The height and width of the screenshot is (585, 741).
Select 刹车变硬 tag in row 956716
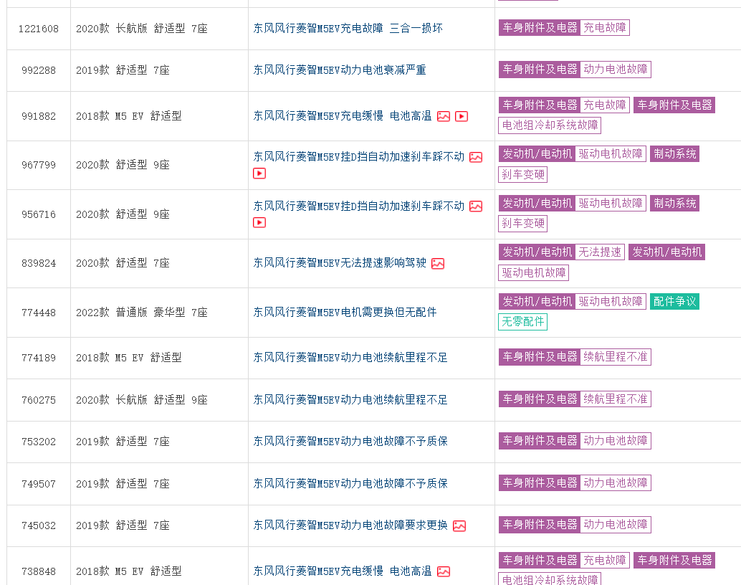(x=522, y=223)
